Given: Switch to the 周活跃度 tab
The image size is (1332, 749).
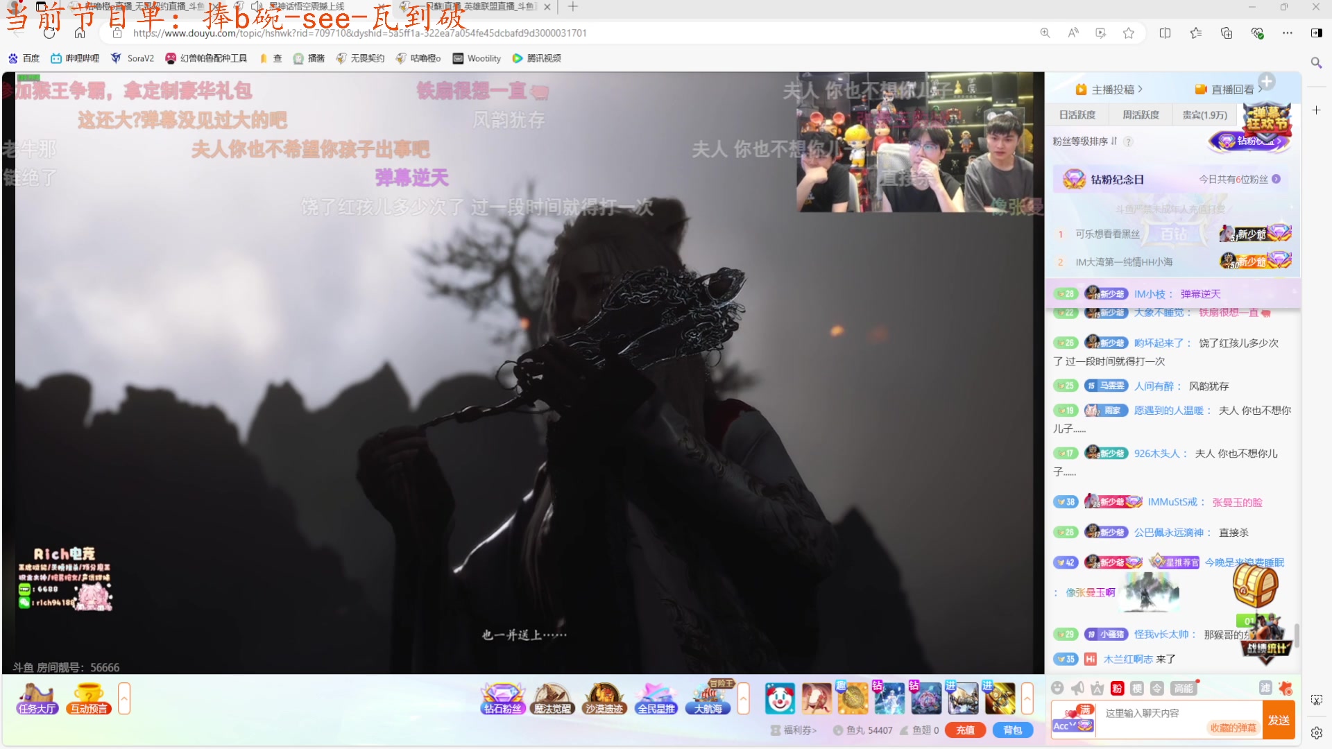Looking at the screenshot, I should [x=1140, y=114].
